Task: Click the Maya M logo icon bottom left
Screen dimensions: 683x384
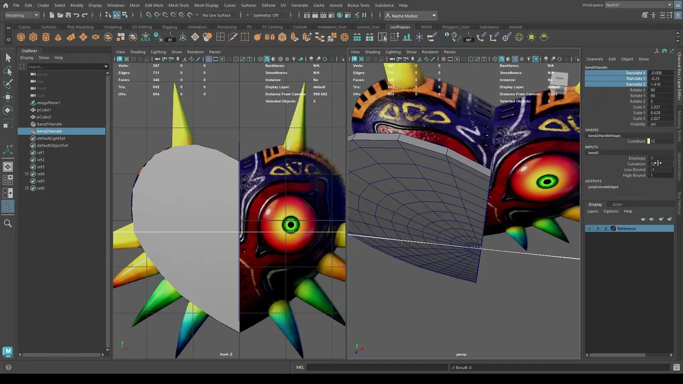Action: click(7, 351)
